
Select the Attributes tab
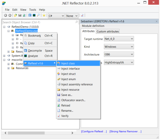[x=88, y=31]
